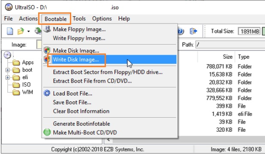Click the New file toolbar icon
The height and width of the screenshot is (154, 265).
point(10,31)
